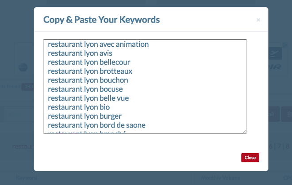Click the AdChoices icon on the banner
This screenshot has height=185, width=292.
[285, 45]
